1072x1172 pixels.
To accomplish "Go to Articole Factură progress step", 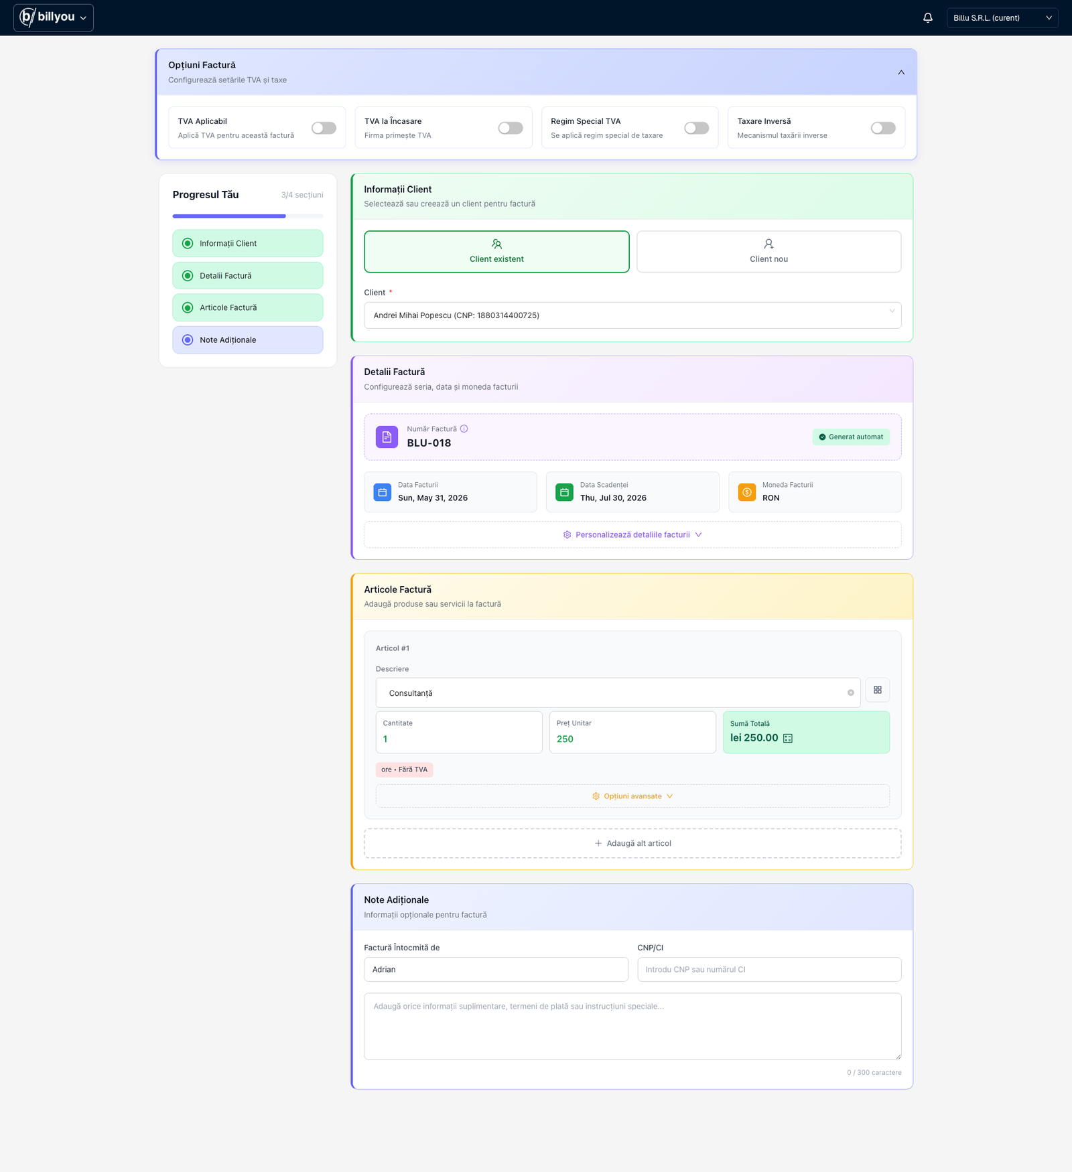I will click(x=248, y=307).
